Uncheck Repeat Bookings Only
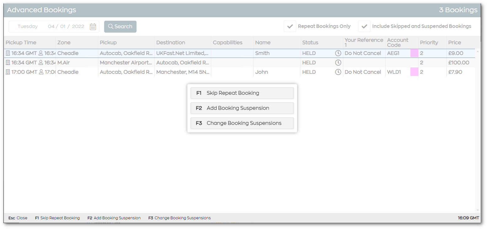 [x=290, y=26]
